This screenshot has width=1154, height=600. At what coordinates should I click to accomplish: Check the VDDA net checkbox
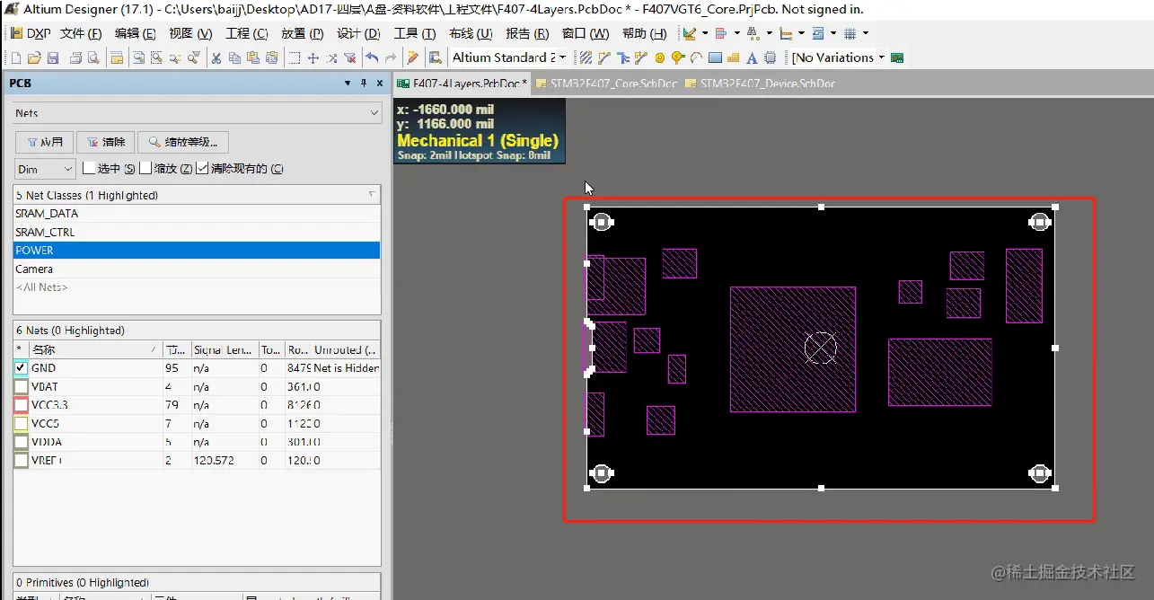[22, 442]
